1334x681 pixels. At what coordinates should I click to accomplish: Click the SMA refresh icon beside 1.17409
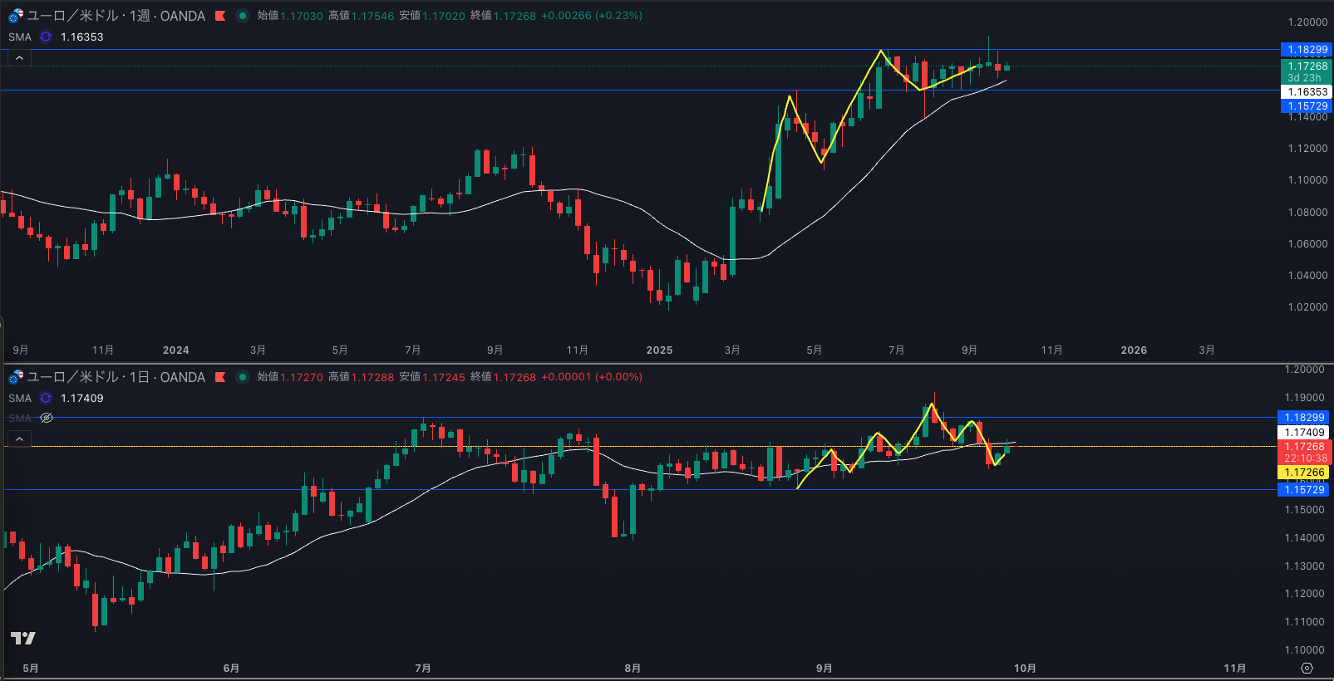coord(46,399)
